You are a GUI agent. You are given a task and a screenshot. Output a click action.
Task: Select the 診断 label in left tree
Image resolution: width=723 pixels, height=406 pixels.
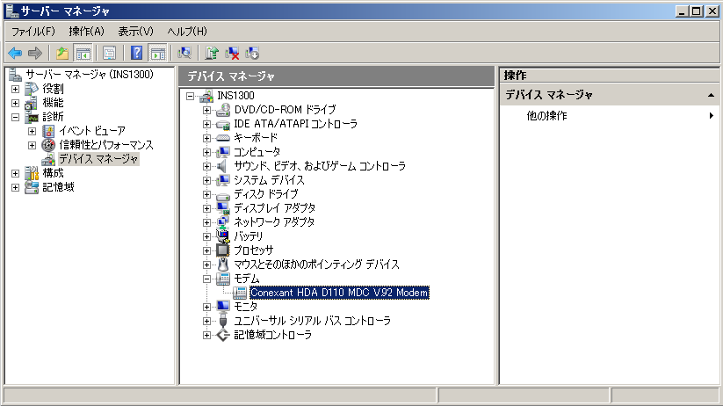point(53,117)
